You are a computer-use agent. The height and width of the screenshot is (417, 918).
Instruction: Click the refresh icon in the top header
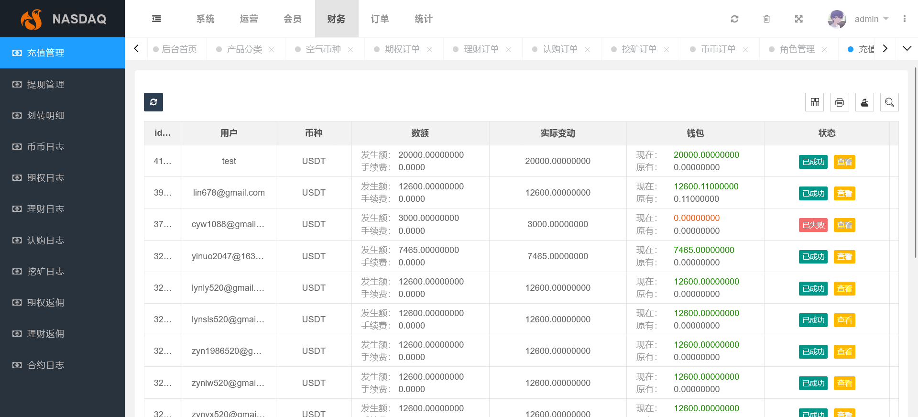734,19
